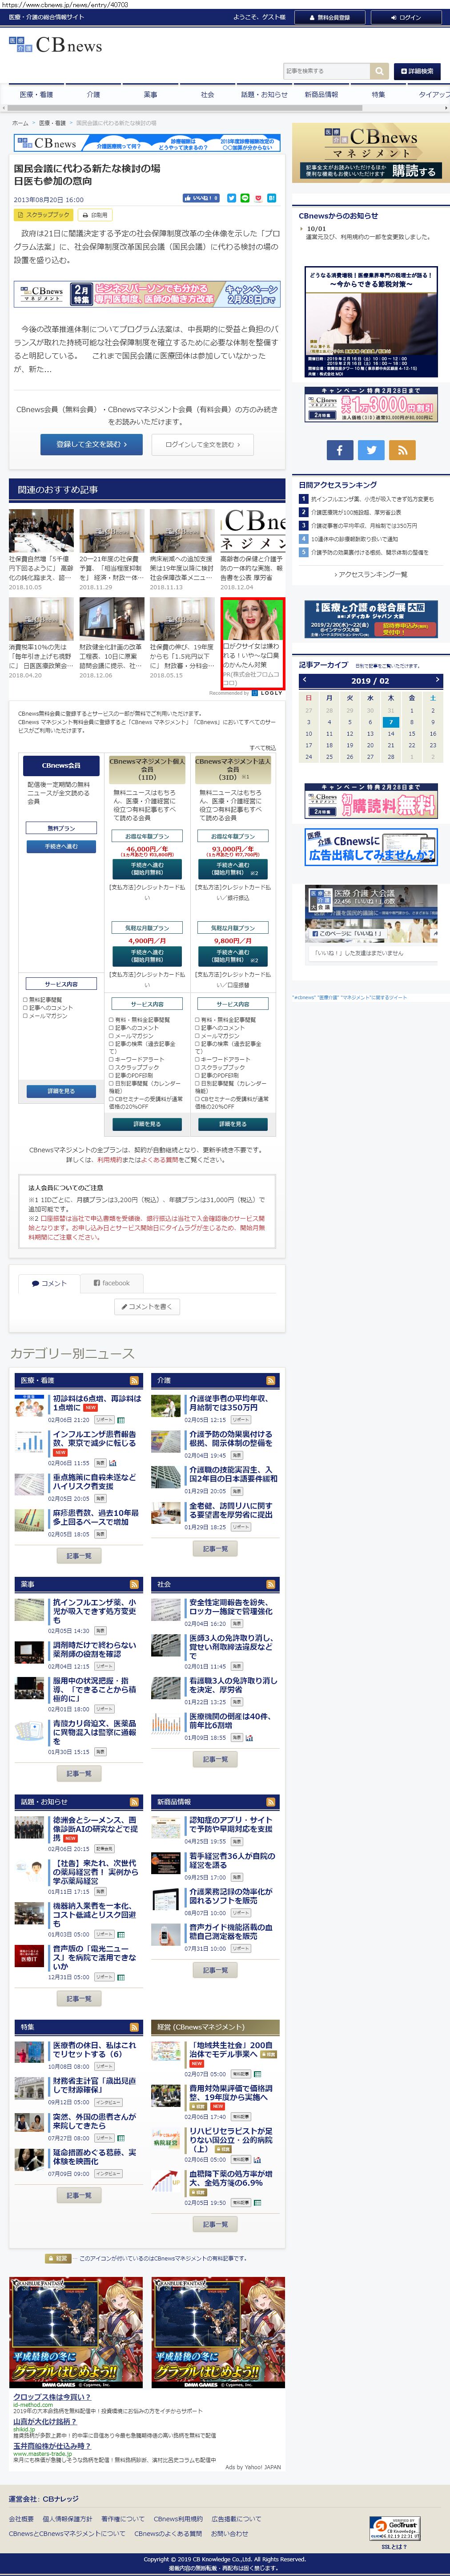The image size is (450, 2576).
Task: Open the 社会 nav menu item
Action: 207,95
